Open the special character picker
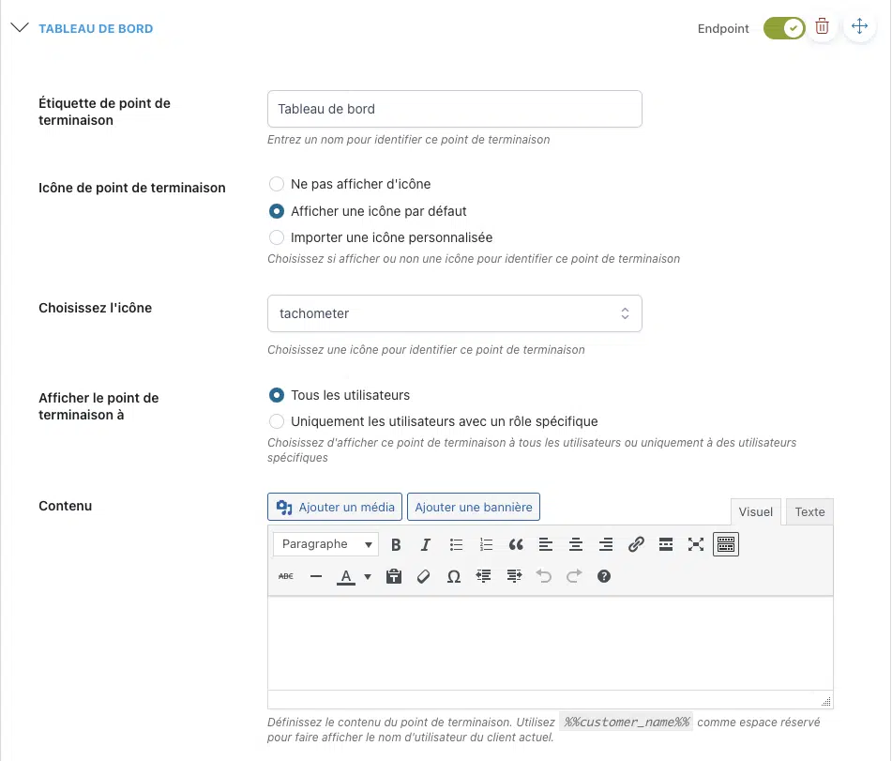Screen dimensions: 892x761 pos(454,576)
